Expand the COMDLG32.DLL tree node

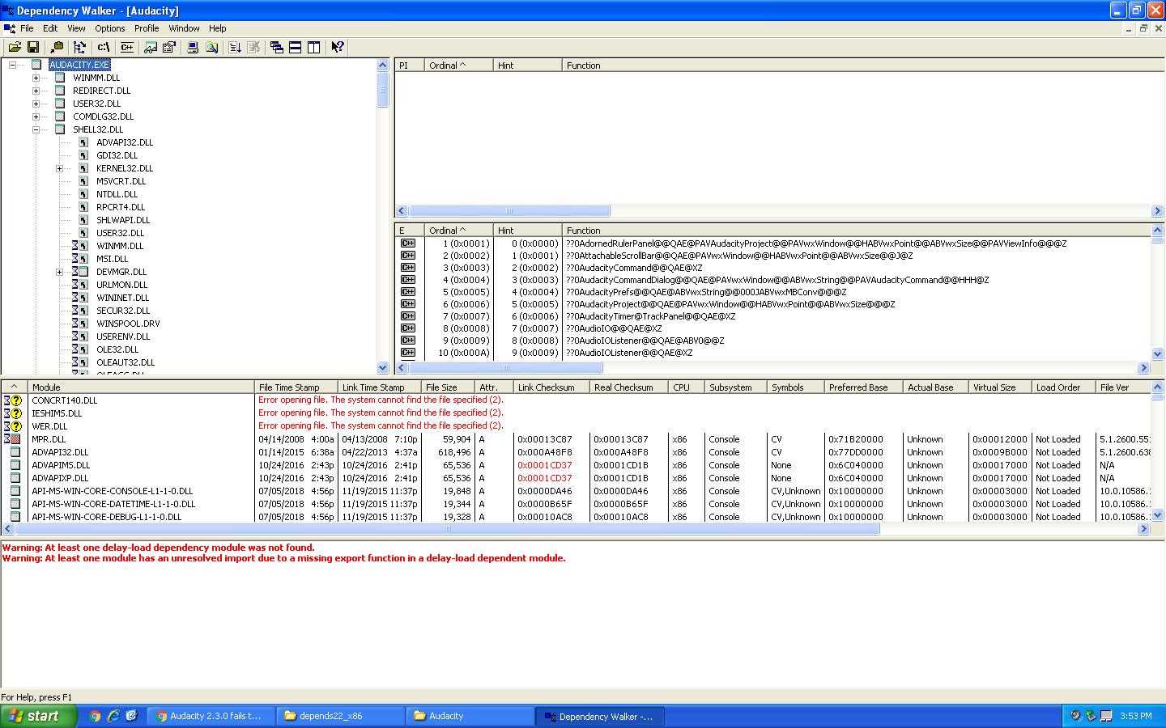click(x=36, y=116)
